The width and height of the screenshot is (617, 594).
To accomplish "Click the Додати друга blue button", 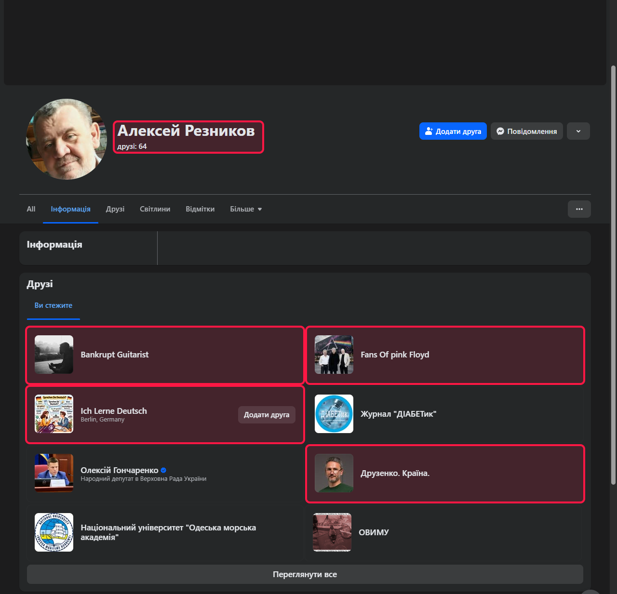I will 453,131.
